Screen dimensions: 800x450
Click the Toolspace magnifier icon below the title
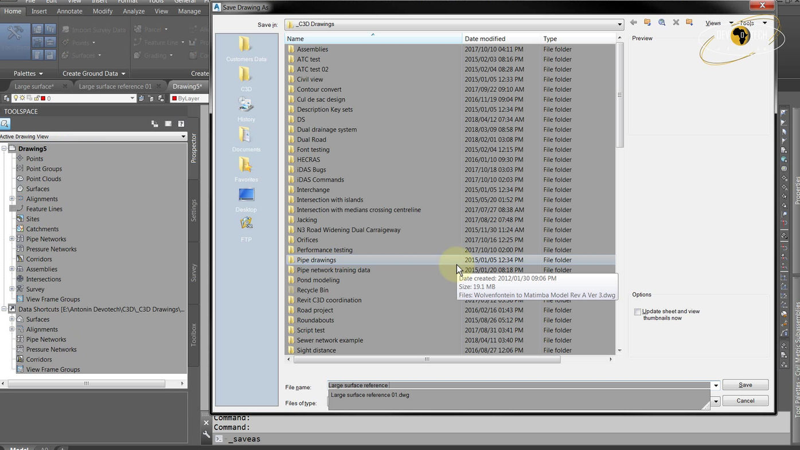click(5, 124)
